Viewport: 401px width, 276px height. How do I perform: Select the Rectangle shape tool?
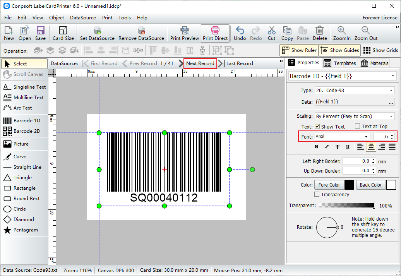point(24,188)
